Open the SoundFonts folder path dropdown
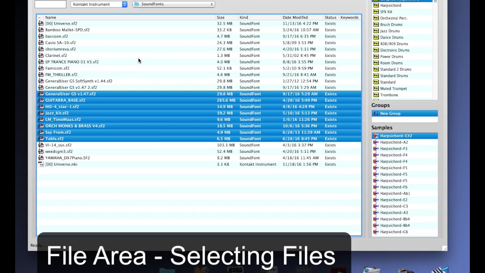Image resolution: width=485 pixels, height=273 pixels. coord(174,4)
